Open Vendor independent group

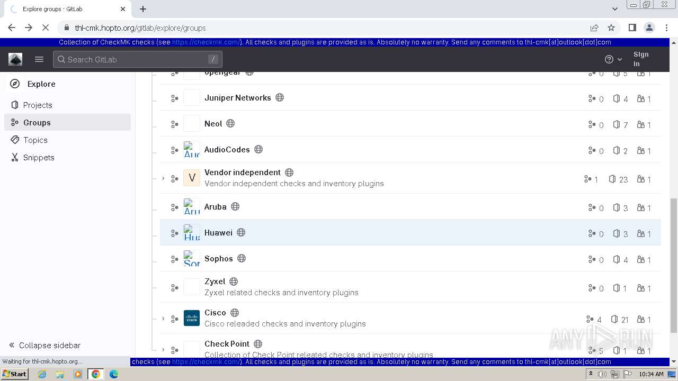coord(243,172)
